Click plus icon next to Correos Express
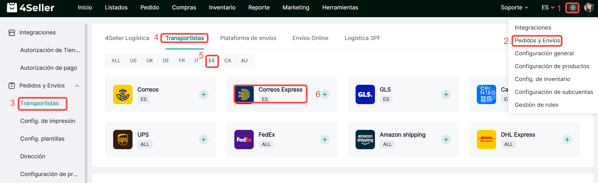The image size is (598, 183). [325, 94]
